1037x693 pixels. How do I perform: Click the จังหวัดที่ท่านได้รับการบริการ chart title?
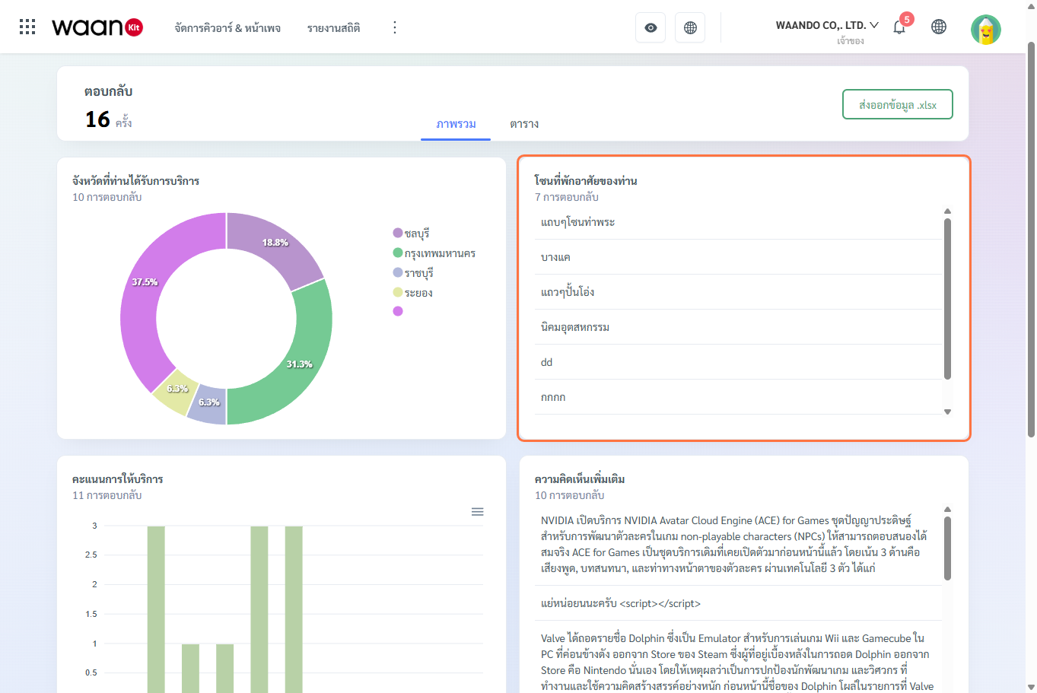[136, 181]
